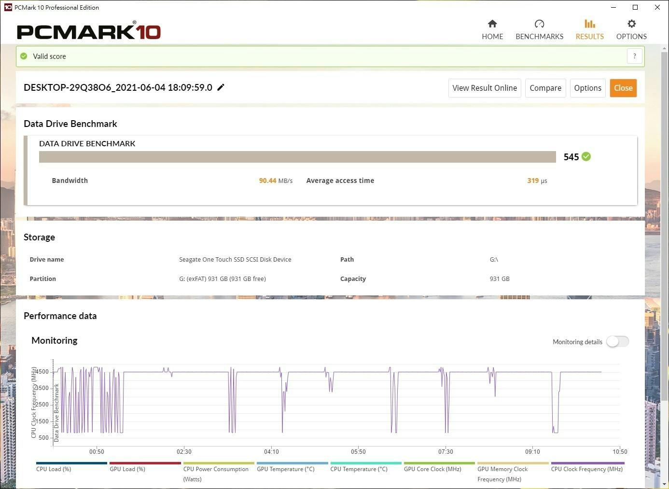Close the result with orange Close button
Screen dimensions: 669x489
click(x=623, y=88)
